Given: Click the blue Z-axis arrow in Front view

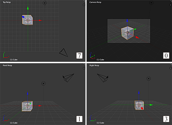Looking at the screenshot, I should (27, 93).
